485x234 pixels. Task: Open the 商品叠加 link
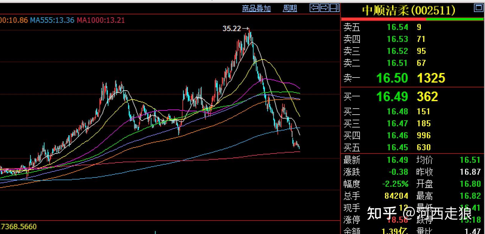pyautogui.click(x=256, y=8)
